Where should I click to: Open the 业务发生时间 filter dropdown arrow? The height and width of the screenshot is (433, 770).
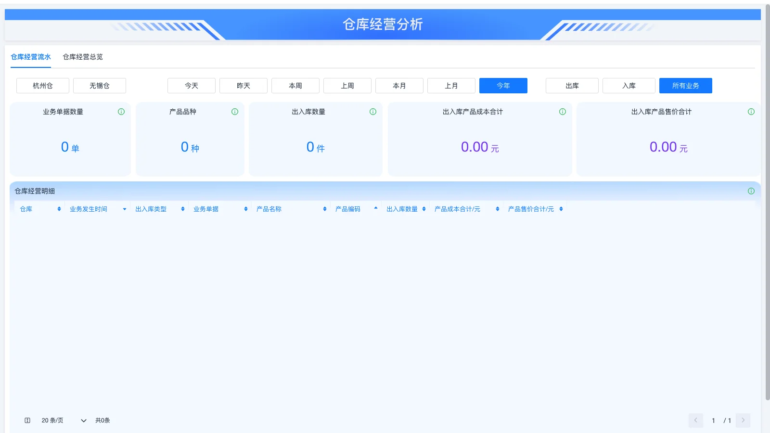tap(125, 209)
